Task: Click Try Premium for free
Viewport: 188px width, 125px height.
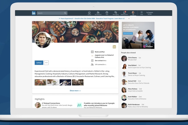Action: coord(150,13)
